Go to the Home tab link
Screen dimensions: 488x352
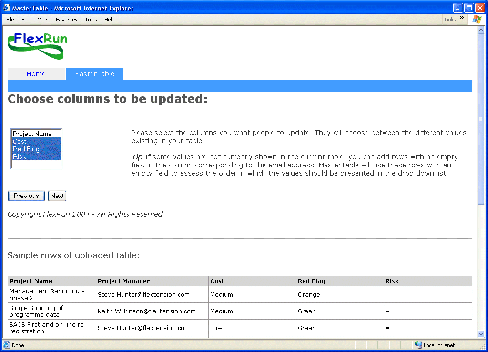36,74
